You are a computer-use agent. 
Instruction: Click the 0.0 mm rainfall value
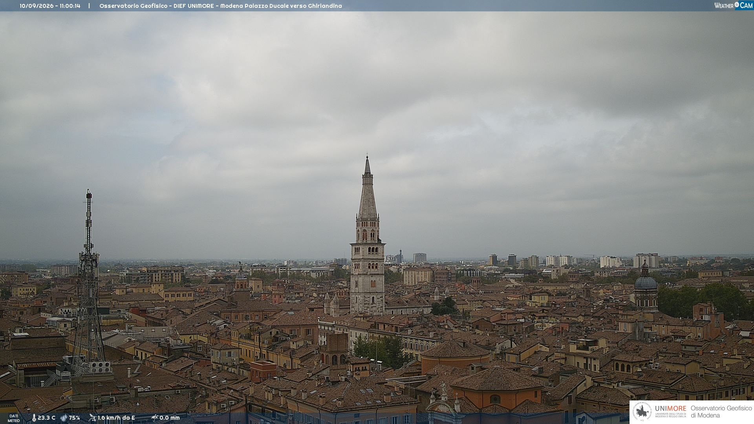pyautogui.click(x=169, y=418)
